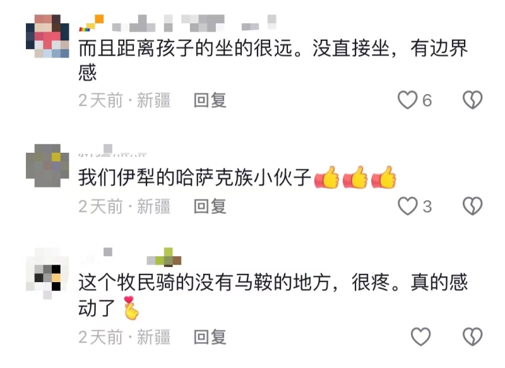The image size is (505, 368).
Task: Open first commenter's avatar
Action: pos(47,36)
